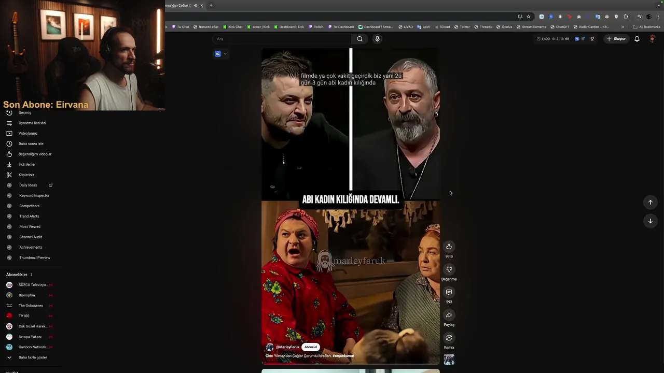
Task: Expand the IQ extension dropdown arrow
Action: tap(225, 54)
